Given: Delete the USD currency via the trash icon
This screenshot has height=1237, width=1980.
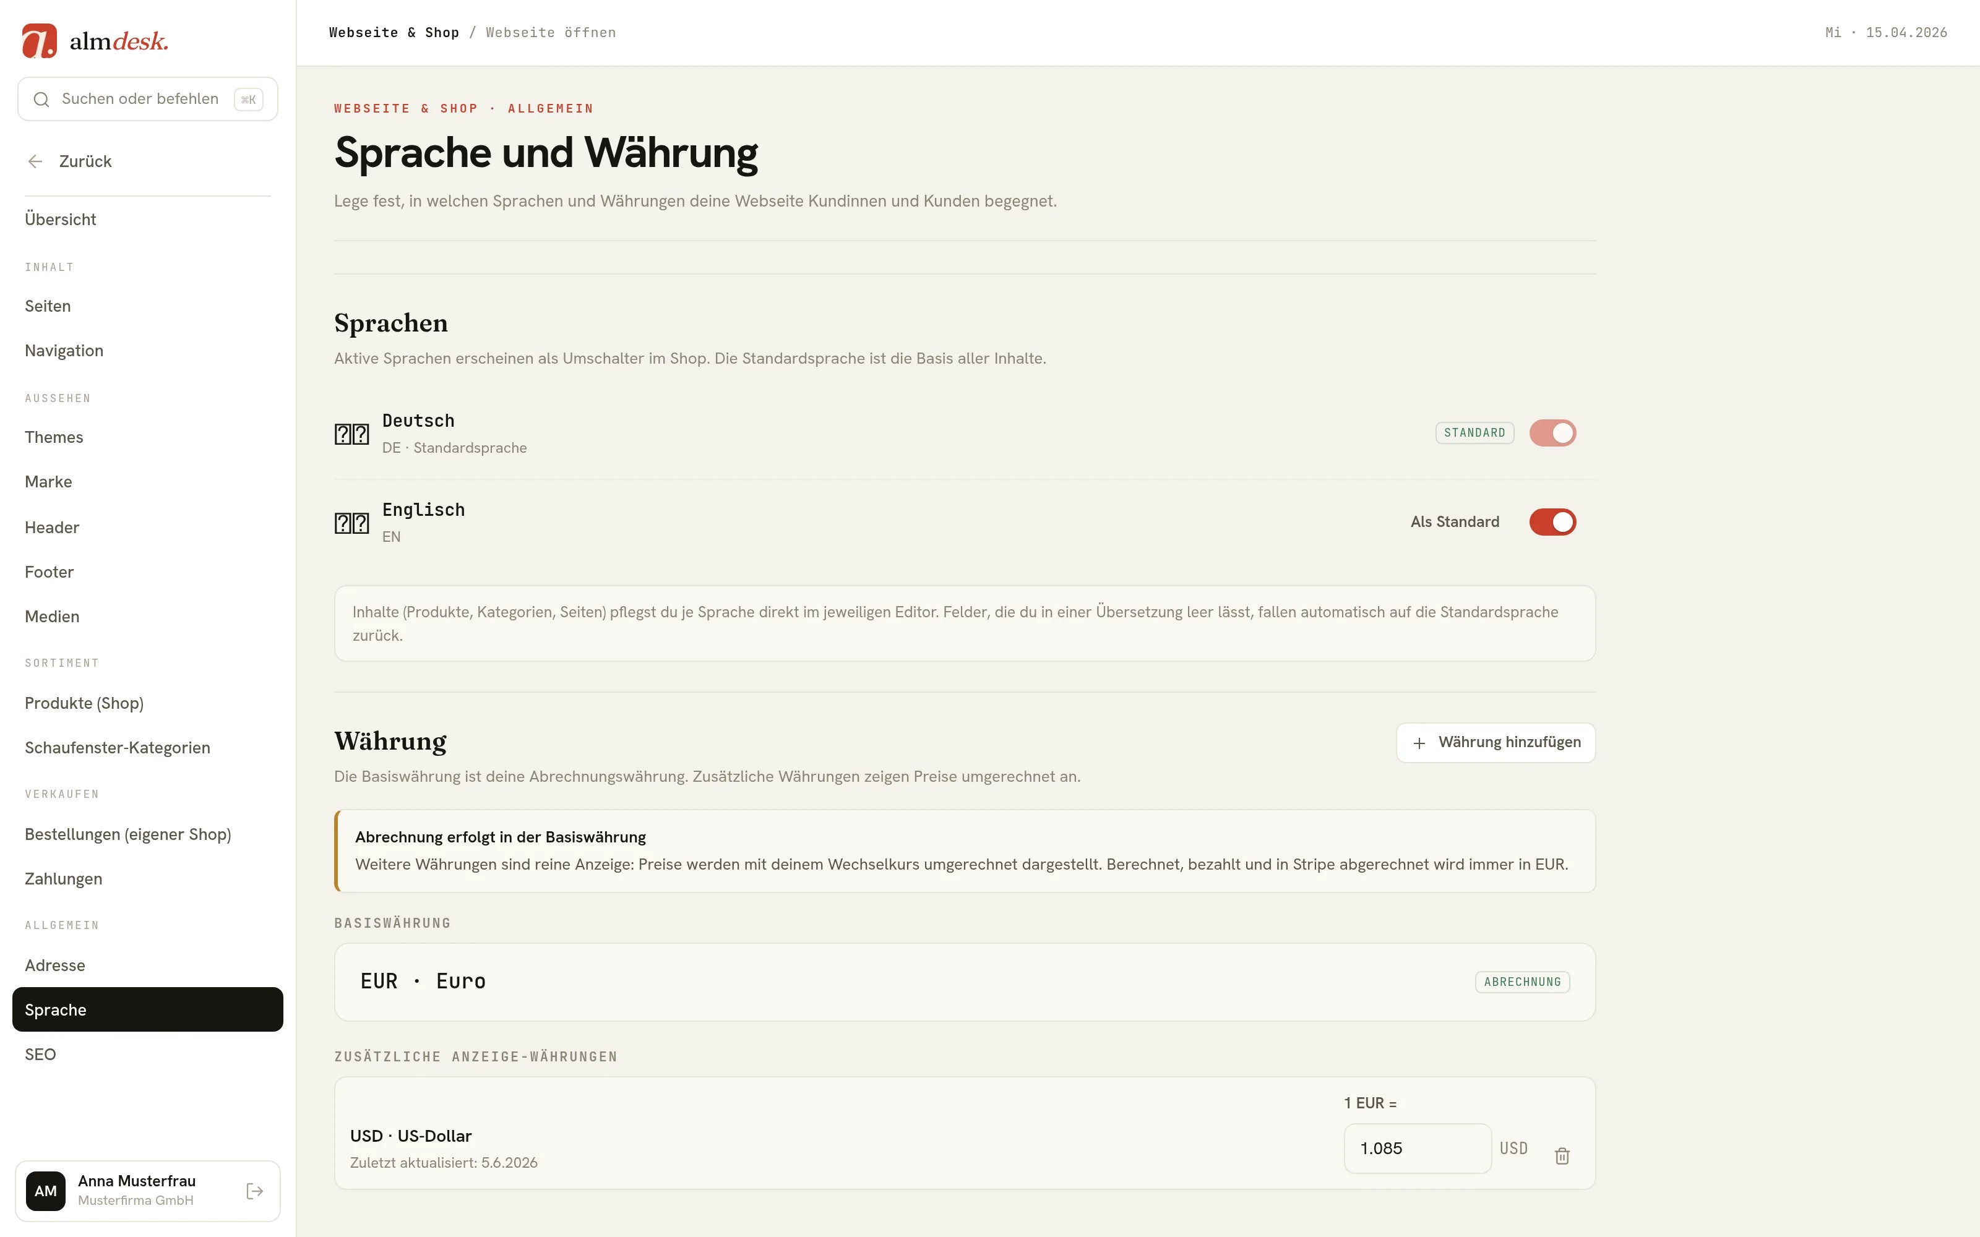Looking at the screenshot, I should coord(1562,1155).
